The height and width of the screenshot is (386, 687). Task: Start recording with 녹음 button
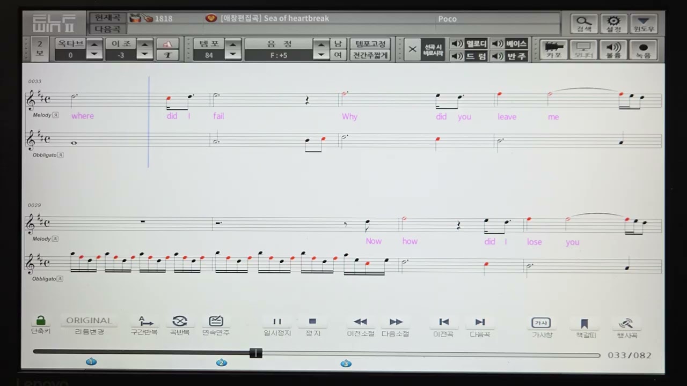coord(644,49)
